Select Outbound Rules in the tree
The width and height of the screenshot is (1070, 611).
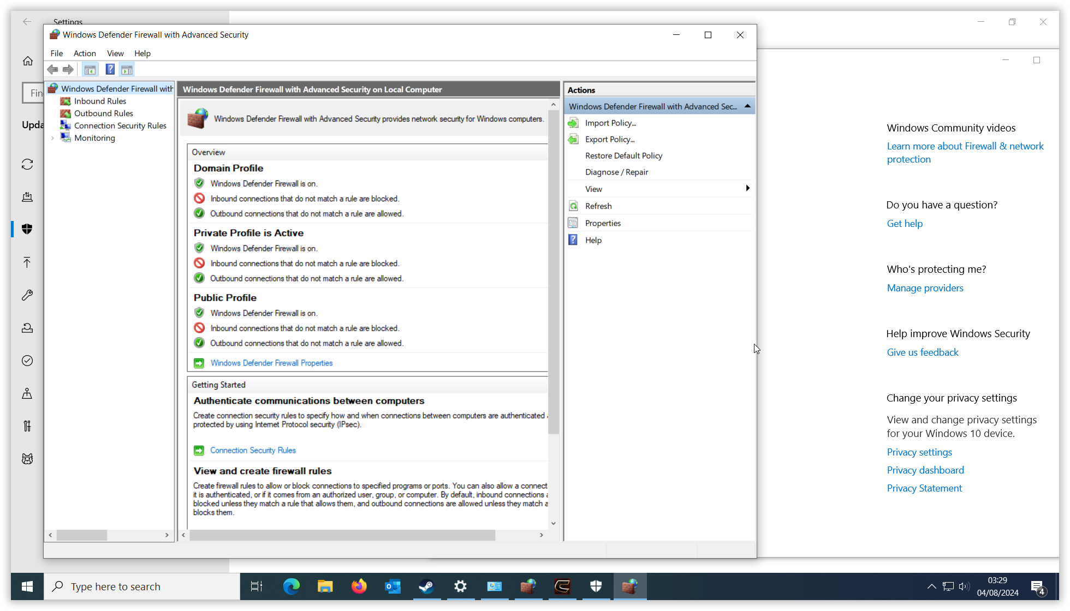pyautogui.click(x=104, y=113)
